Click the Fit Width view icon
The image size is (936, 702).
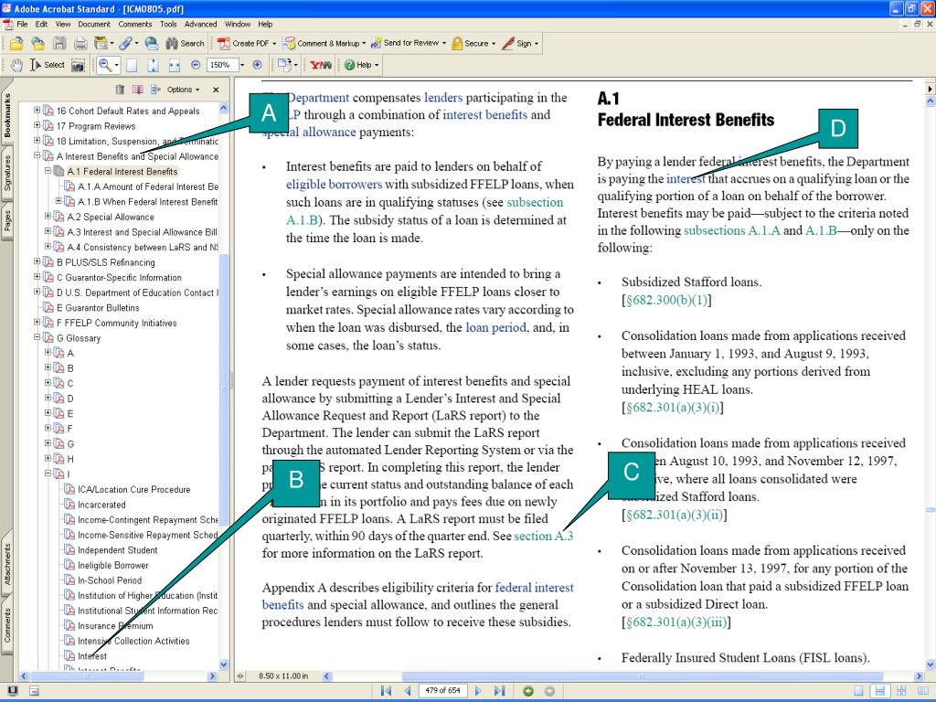(x=174, y=65)
